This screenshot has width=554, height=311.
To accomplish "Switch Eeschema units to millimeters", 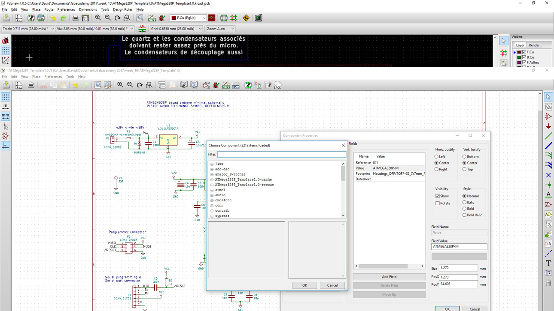I will 6,116.
